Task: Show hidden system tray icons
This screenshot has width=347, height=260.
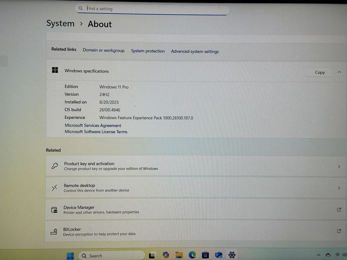Action: pyautogui.click(x=319, y=255)
